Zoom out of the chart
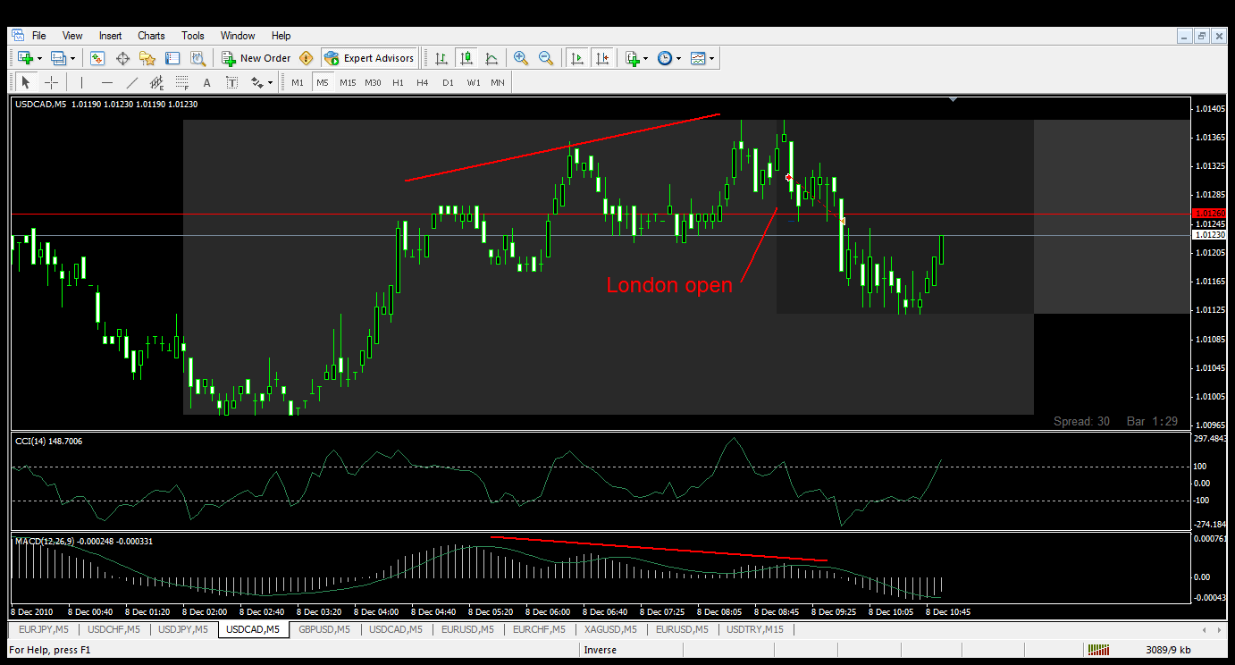Screen dimensions: 1235x665 [x=546, y=58]
